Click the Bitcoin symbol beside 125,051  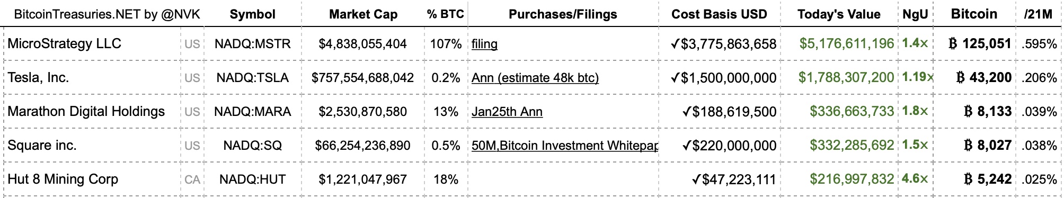(x=953, y=43)
